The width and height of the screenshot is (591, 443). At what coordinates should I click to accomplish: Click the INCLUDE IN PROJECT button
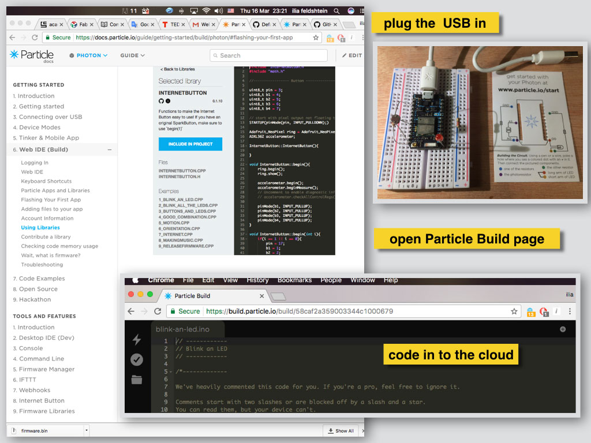point(190,144)
